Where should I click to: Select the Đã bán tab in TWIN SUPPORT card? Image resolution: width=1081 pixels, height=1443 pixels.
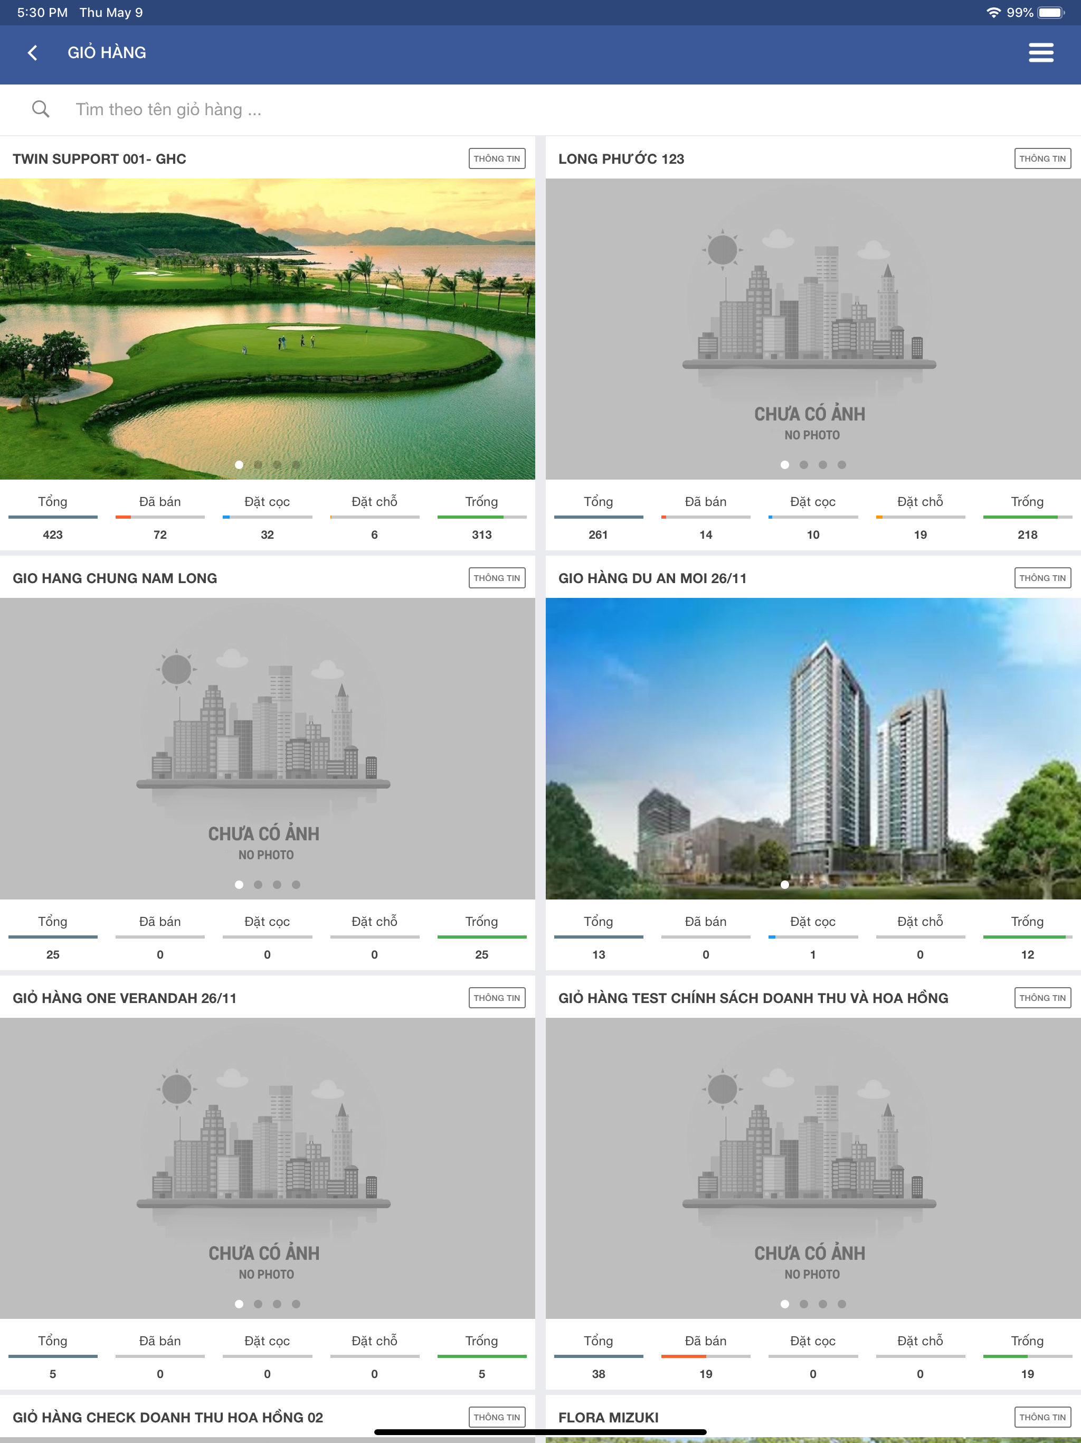(160, 502)
